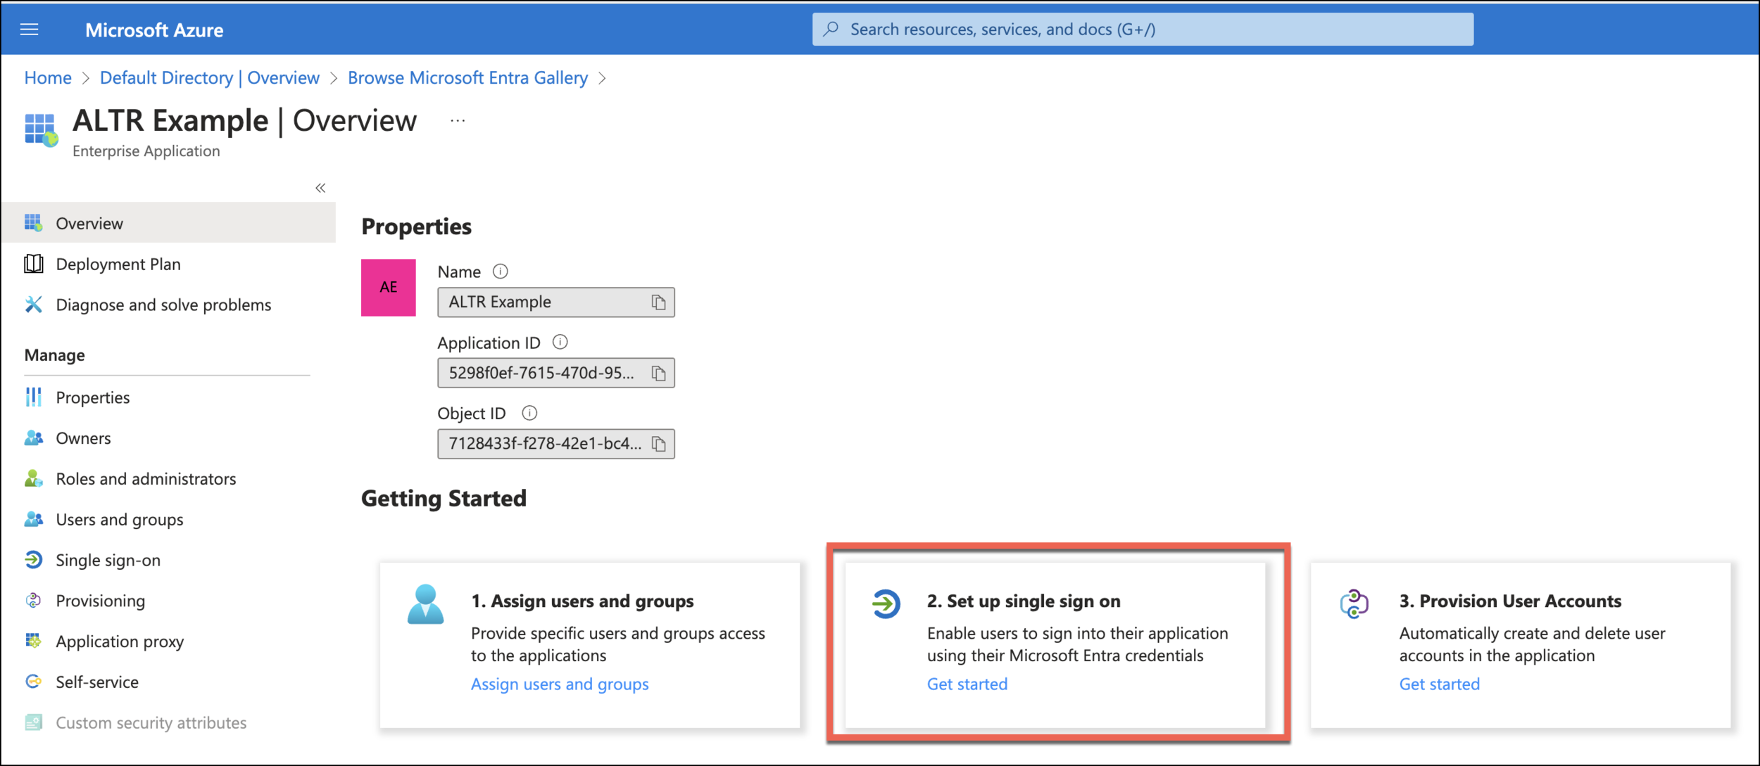Click the Diagnose wrench icon
This screenshot has width=1760, height=766.
(33, 305)
